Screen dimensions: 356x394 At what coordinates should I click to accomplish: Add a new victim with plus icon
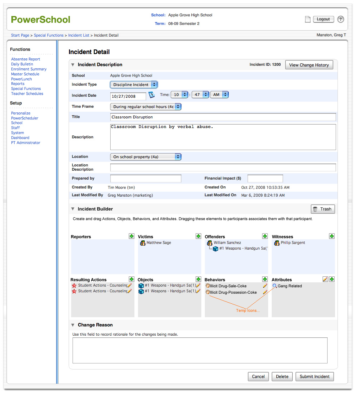coord(198,236)
